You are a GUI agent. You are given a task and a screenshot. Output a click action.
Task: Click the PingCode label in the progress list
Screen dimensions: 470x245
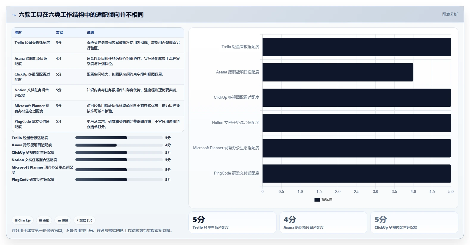[33, 180]
